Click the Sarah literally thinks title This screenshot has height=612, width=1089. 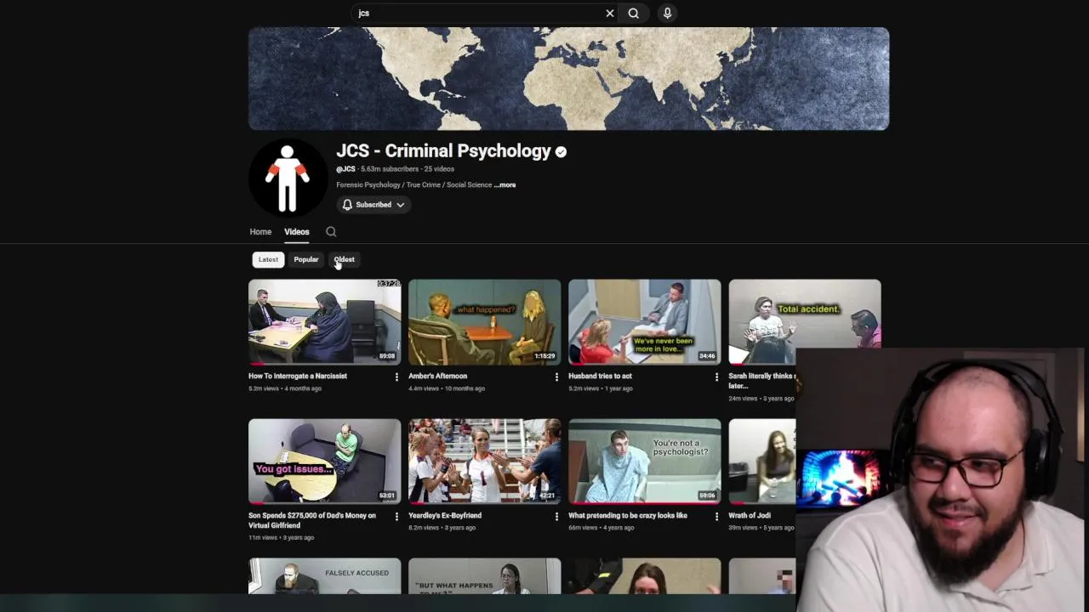761,380
